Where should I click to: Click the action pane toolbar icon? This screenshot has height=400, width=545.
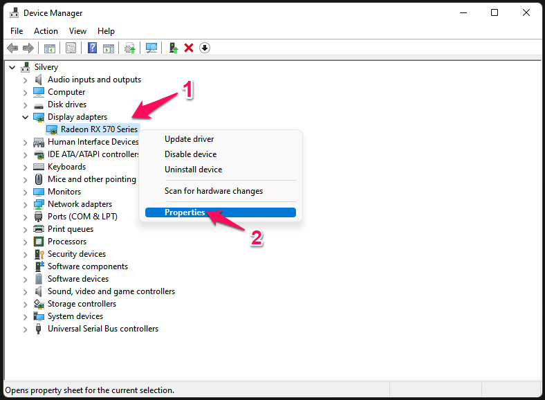pyautogui.click(x=109, y=48)
